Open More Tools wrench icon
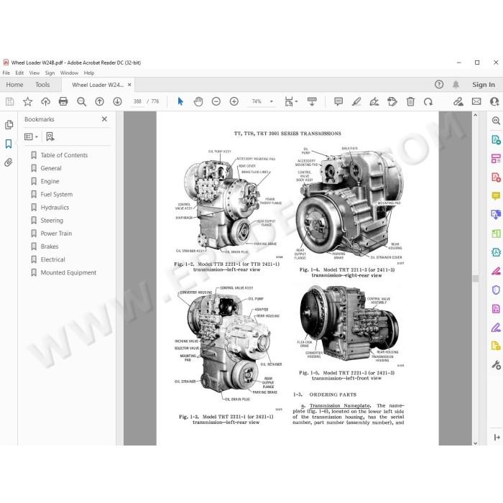 tap(496, 365)
